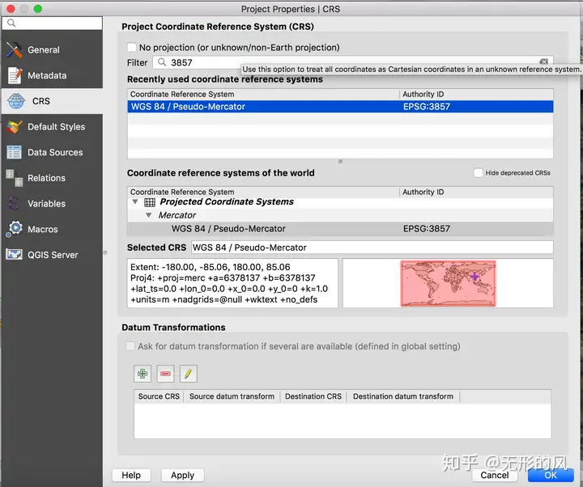The image size is (583, 487).
Task: Edit datum transformation with pencil button
Action: (x=188, y=374)
